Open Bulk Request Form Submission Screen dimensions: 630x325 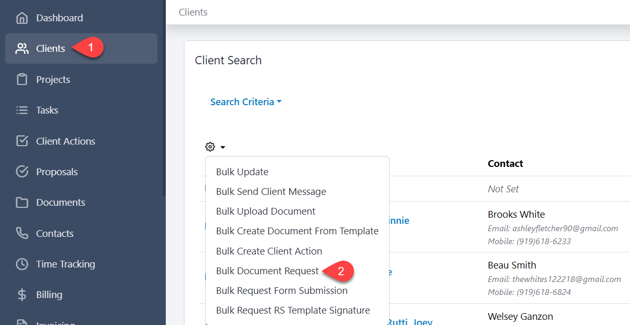coord(281,291)
